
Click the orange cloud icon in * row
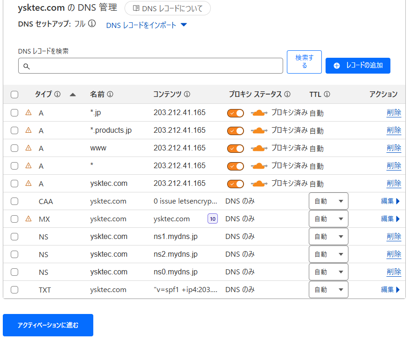pyautogui.click(x=259, y=166)
